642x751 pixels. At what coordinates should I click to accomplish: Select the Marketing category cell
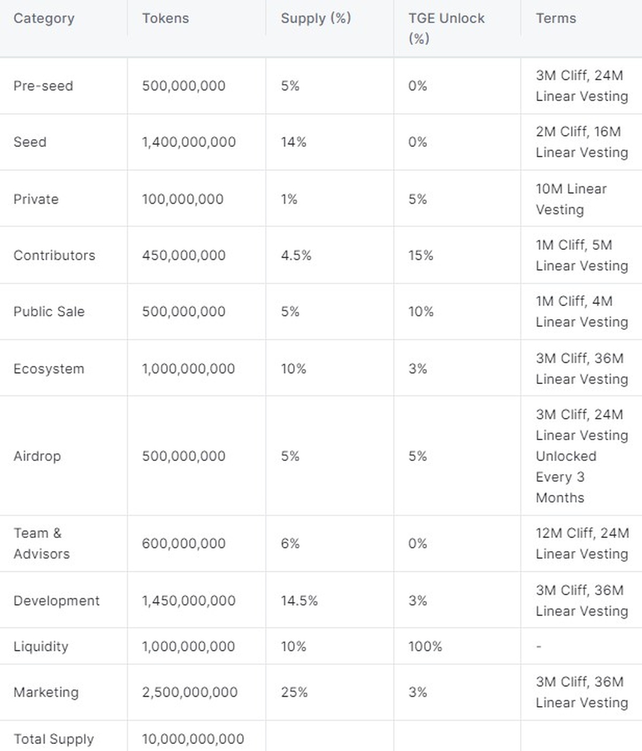[46, 692]
